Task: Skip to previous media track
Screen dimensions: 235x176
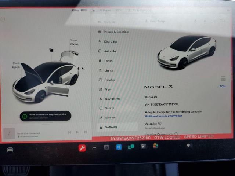Action: tap(69, 132)
